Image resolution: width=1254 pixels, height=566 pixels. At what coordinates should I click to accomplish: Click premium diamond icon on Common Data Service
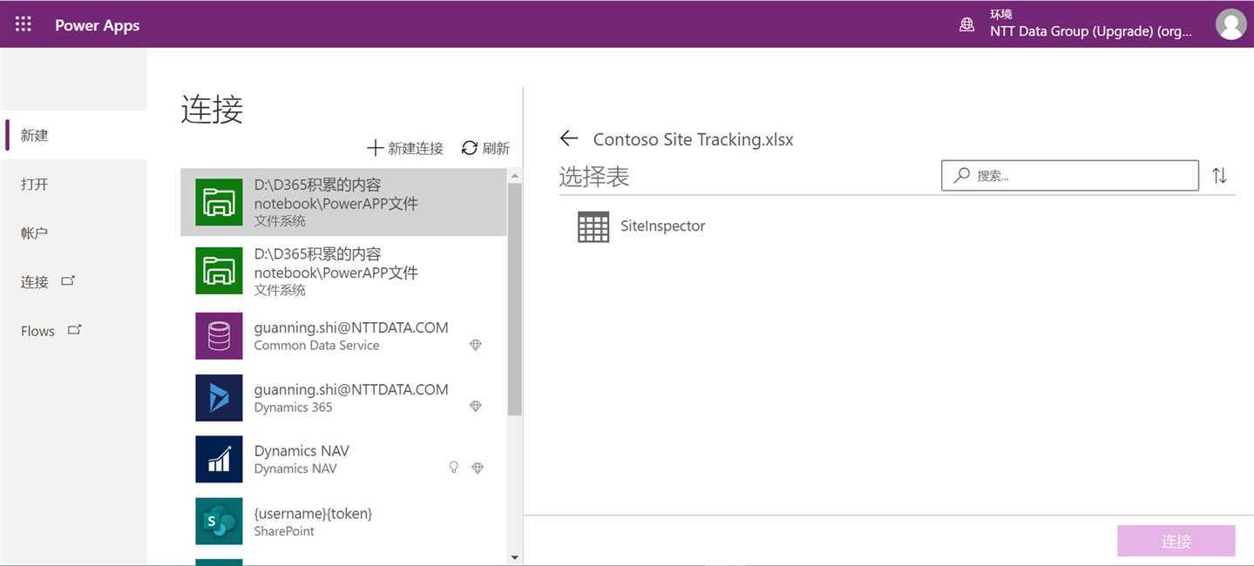point(476,345)
